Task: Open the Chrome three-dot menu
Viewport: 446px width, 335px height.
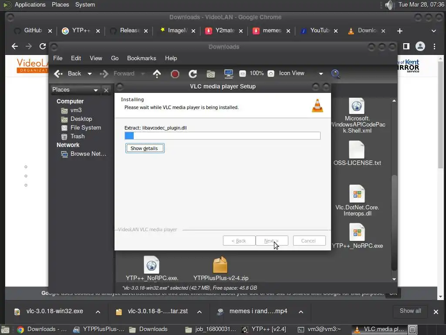Action: pyautogui.click(x=434, y=46)
